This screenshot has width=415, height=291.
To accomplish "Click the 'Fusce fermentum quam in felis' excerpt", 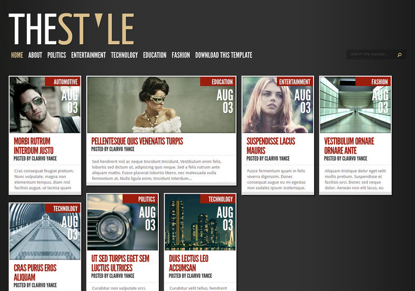I will pos(276,179).
